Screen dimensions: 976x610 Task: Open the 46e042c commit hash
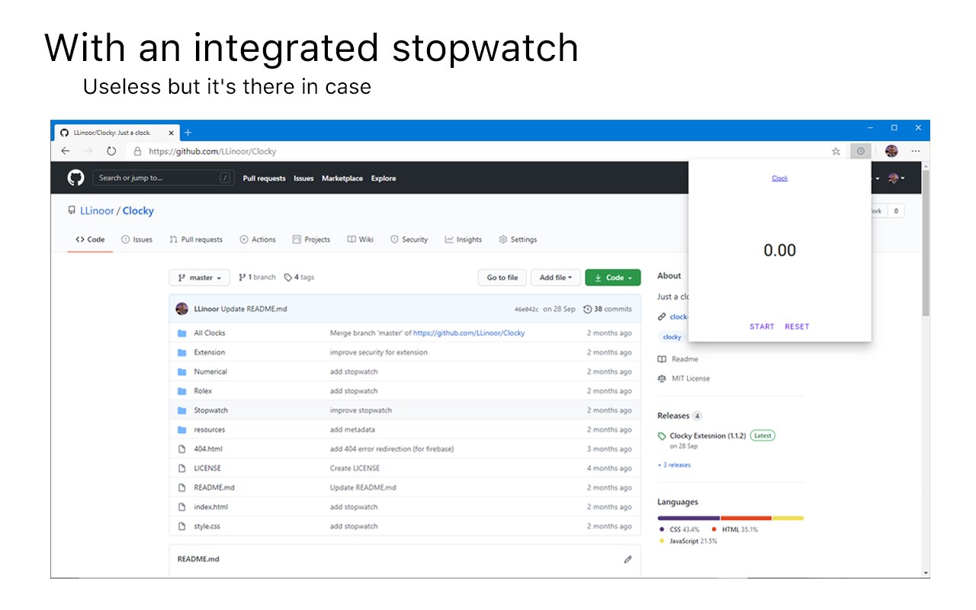[x=526, y=309]
